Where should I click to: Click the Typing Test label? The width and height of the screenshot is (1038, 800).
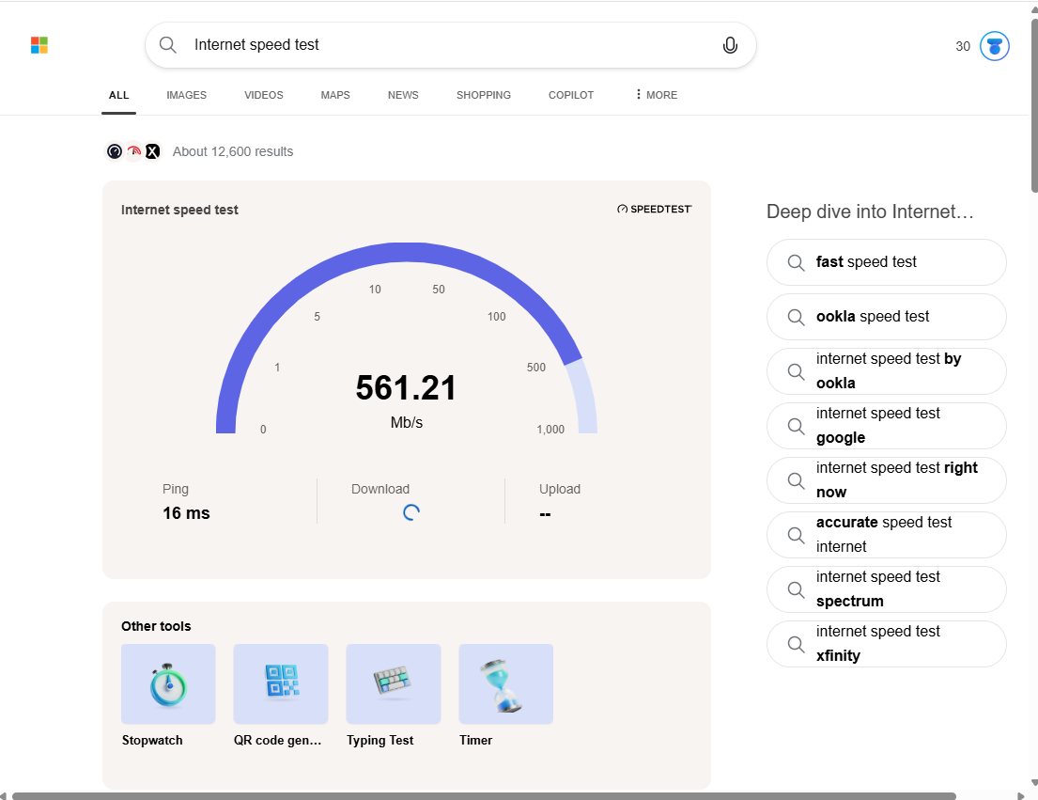(x=380, y=741)
